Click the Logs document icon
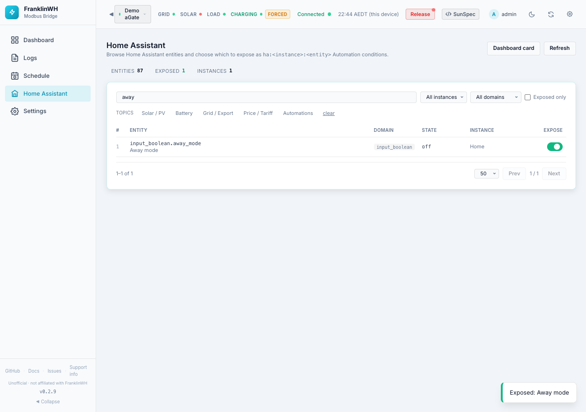 click(x=15, y=58)
